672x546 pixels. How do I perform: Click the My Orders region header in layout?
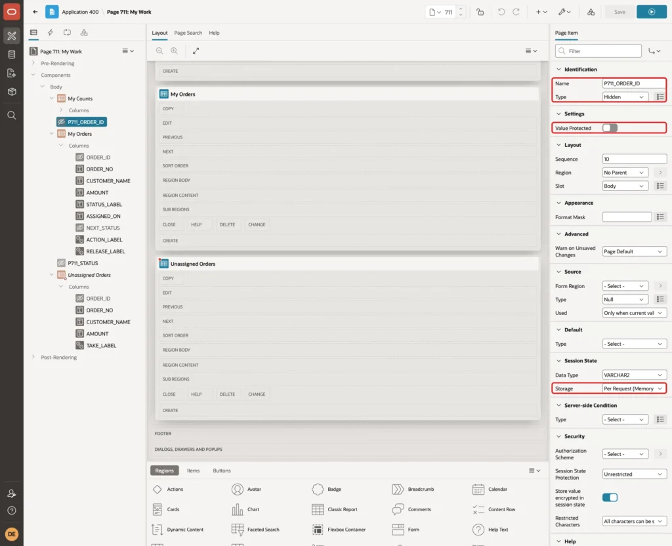347,94
